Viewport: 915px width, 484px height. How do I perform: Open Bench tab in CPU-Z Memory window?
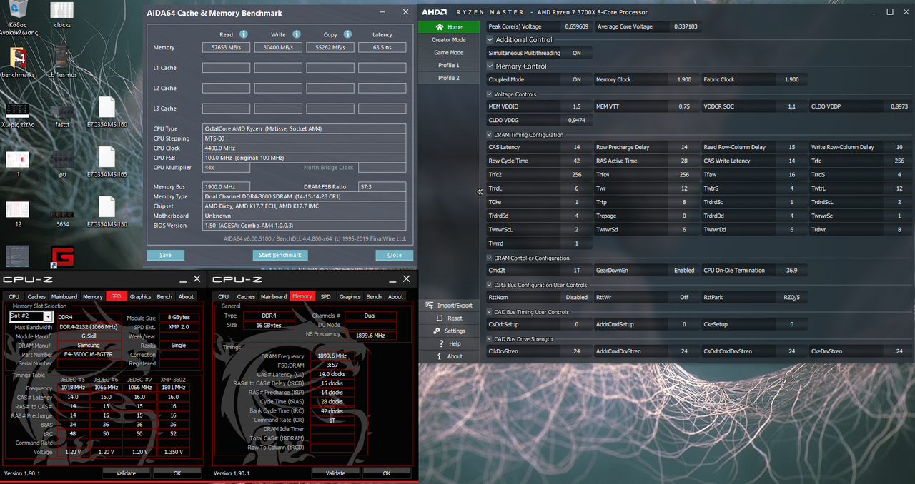tap(374, 296)
